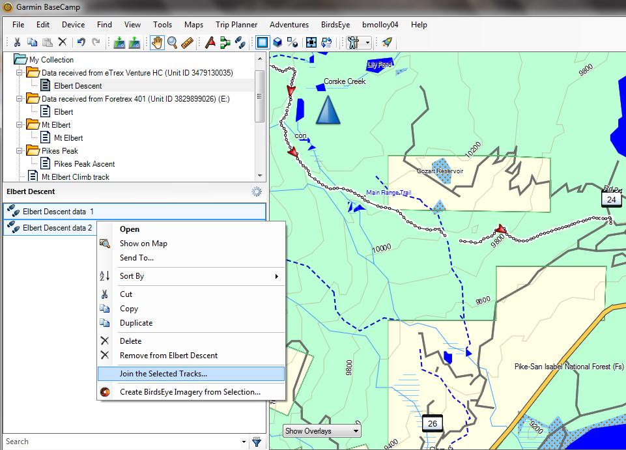This screenshot has height=450, width=626.
Task: Click the Receive from Device icon
Action: coord(134,42)
